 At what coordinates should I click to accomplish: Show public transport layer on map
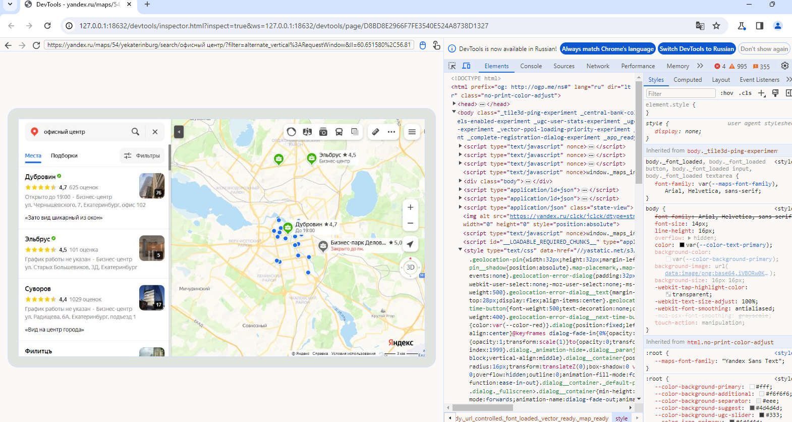click(x=339, y=132)
